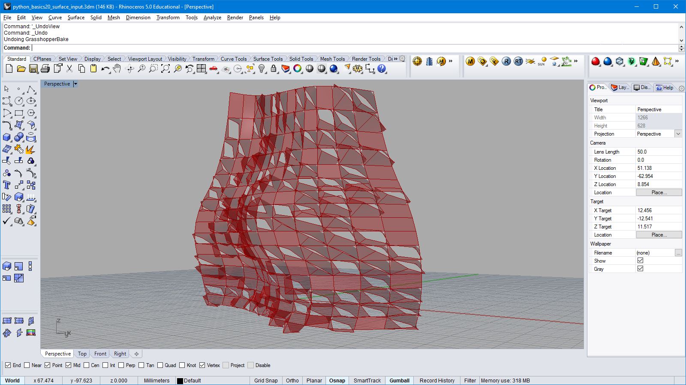Select the Rectangle drawing tool

coord(19,113)
